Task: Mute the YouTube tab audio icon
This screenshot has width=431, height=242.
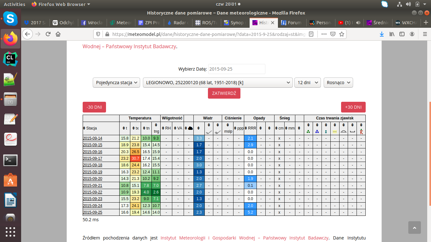Action: point(358,23)
